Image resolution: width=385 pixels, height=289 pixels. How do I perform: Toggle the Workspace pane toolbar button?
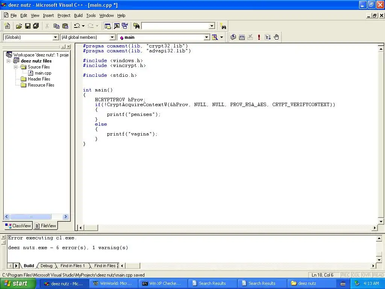point(107,26)
